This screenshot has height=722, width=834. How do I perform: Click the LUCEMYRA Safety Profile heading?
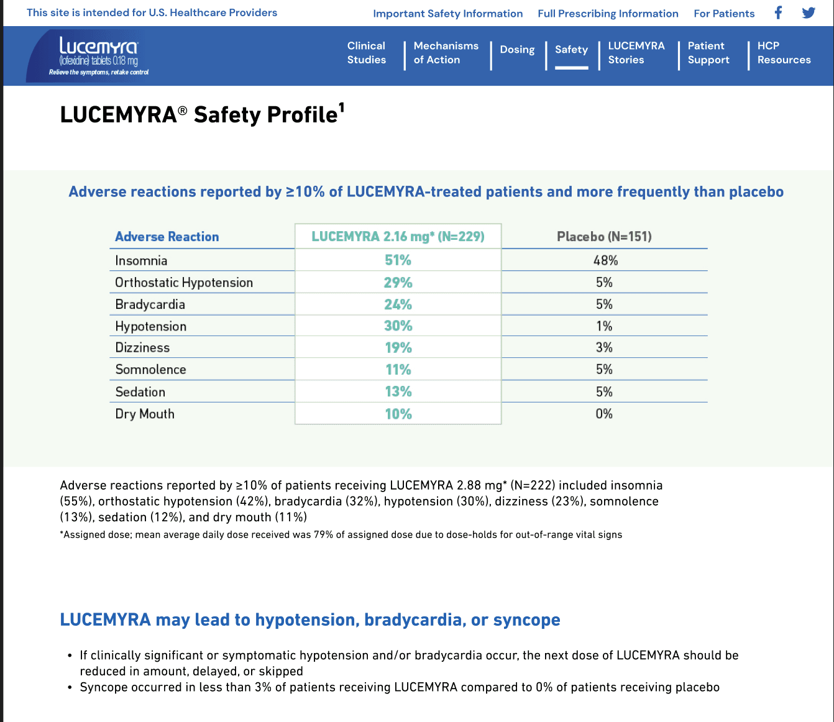(x=202, y=114)
